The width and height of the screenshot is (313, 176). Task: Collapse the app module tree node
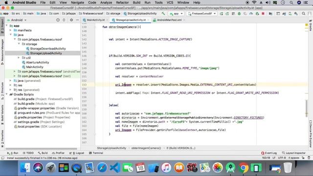[x=7, y=26]
